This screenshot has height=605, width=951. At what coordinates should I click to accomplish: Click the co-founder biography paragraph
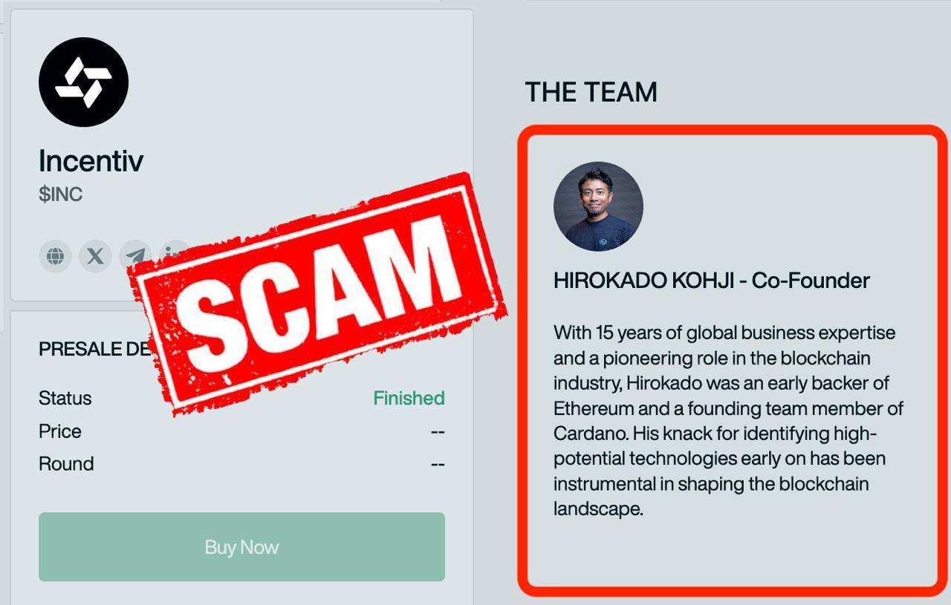(728, 420)
